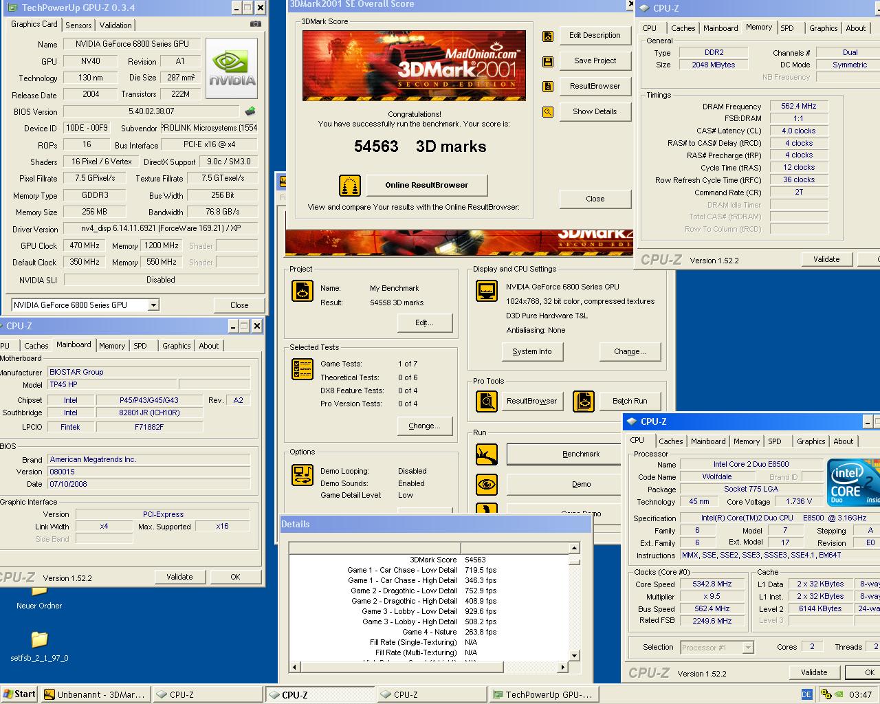Switch to TechPowerUp GPU-Z taskbar item
This screenshot has height=704, width=880.
(x=543, y=694)
